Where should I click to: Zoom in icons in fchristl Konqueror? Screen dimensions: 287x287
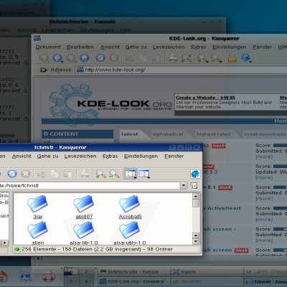click(x=100, y=174)
